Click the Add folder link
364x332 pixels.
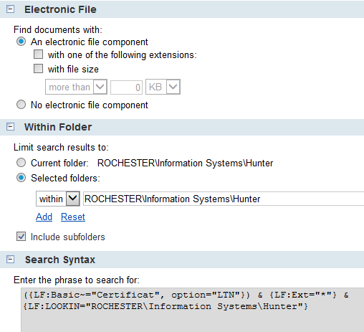click(x=44, y=217)
